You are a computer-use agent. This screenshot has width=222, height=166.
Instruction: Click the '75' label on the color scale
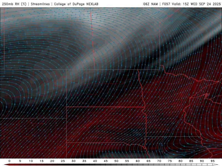[x=170, y=161]
